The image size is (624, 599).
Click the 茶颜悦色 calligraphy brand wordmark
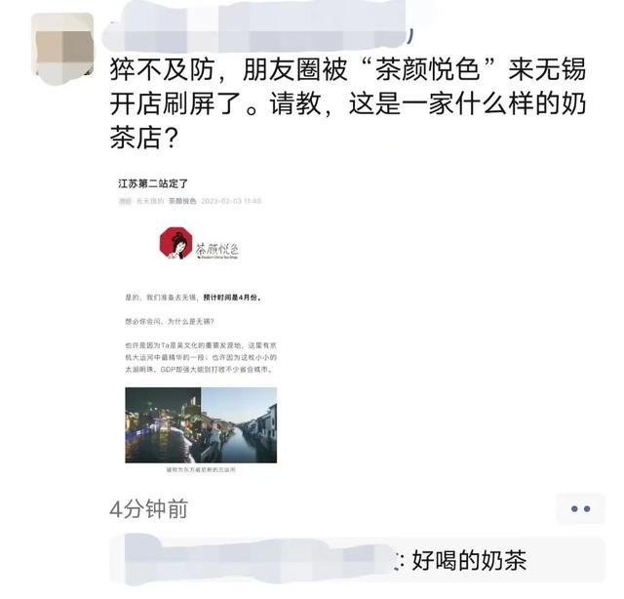[217, 250]
